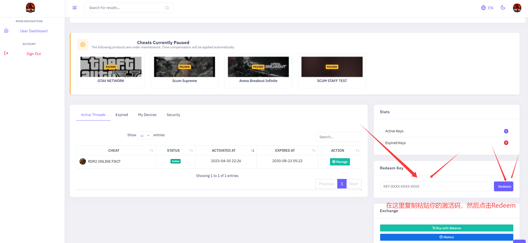Open the language globe selector
The height and width of the screenshot is (243, 528).
pyautogui.click(x=483, y=8)
